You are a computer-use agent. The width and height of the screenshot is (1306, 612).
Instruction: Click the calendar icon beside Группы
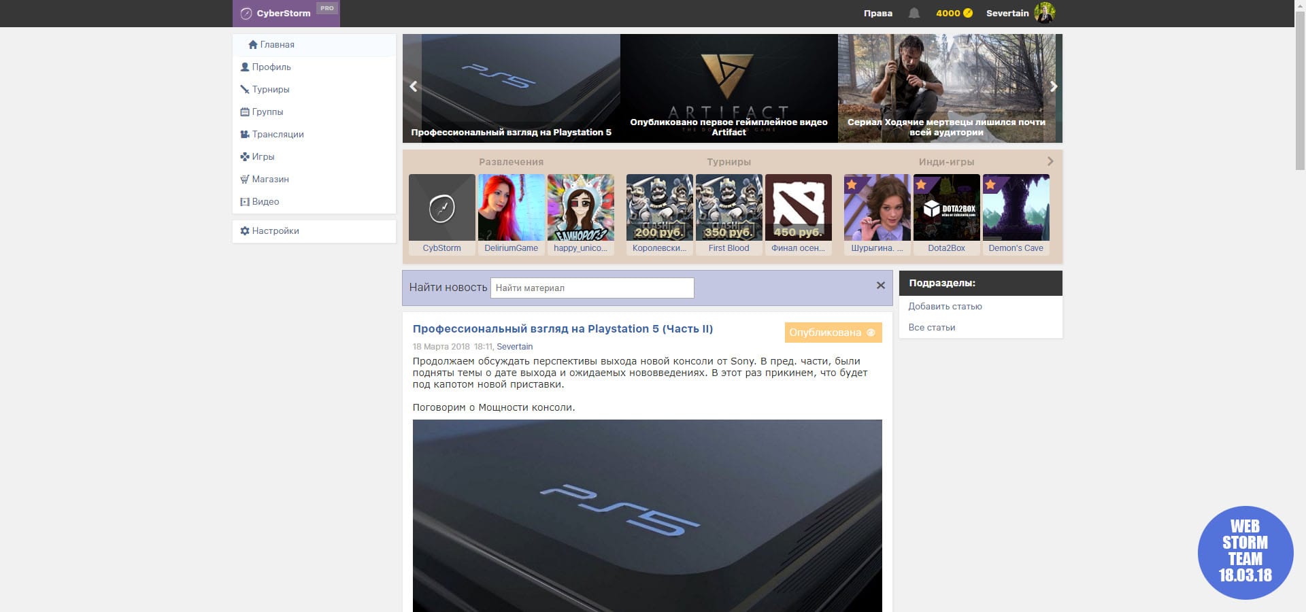245,112
